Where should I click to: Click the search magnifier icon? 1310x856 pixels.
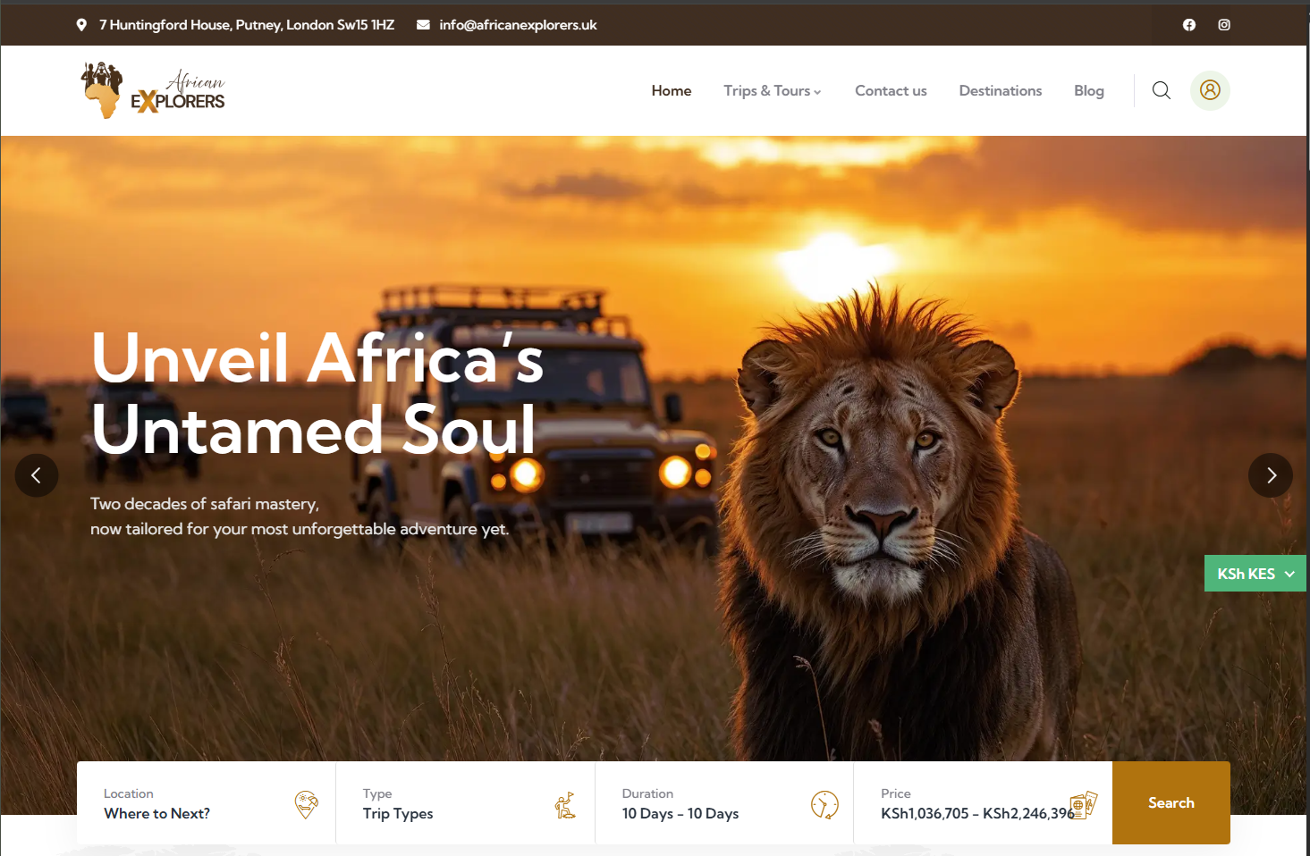[x=1162, y=90]
